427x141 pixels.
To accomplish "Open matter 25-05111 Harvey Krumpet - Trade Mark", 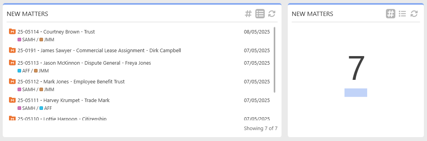I will point(63,100).
